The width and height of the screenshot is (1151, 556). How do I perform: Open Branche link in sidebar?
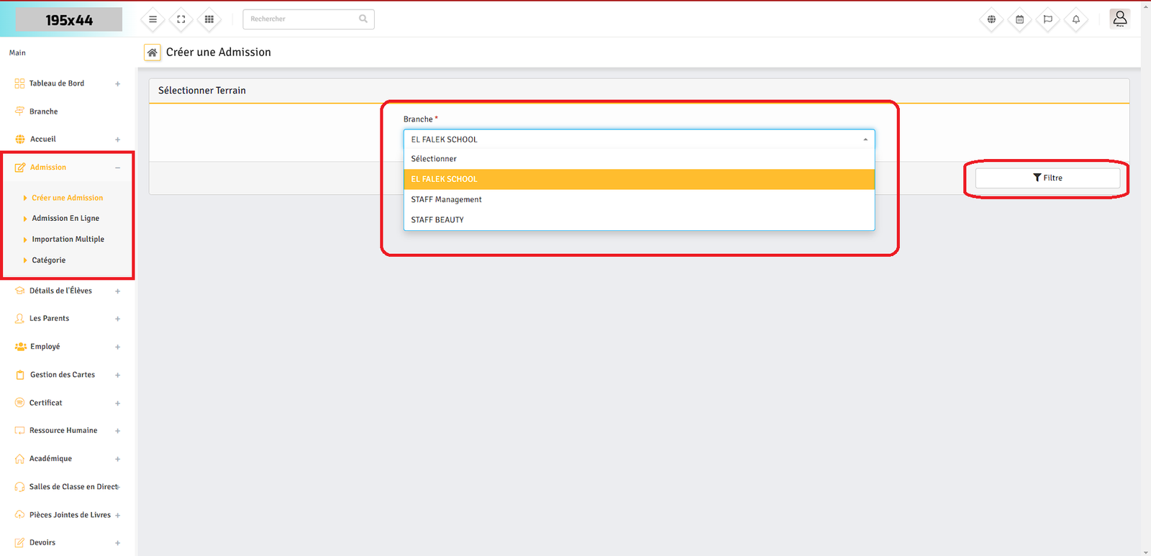point(43,111)
